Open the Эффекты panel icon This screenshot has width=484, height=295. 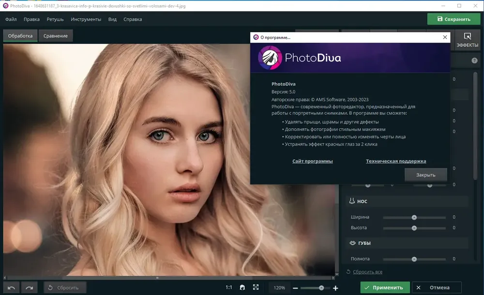(468, 40)
